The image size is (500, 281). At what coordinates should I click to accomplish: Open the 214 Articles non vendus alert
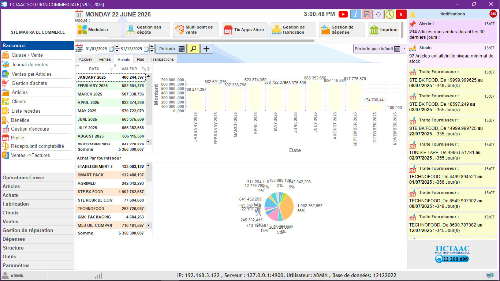452,31
